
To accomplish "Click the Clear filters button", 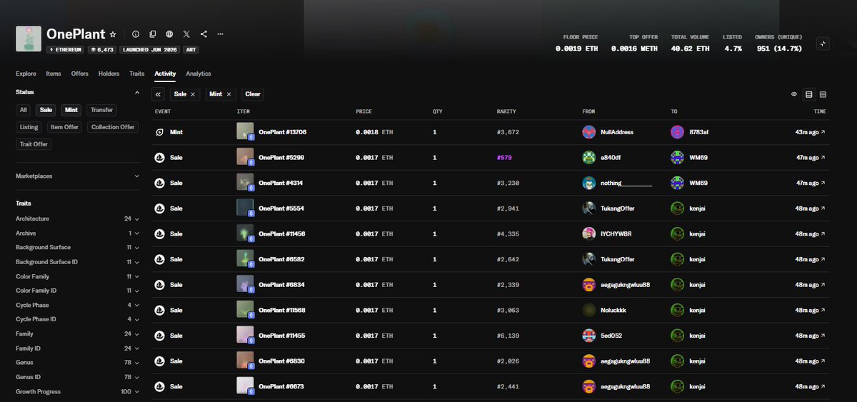I will [253, 94].
